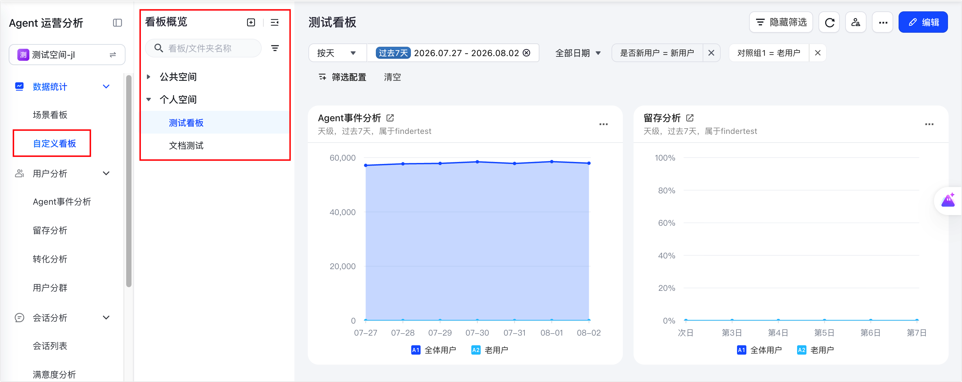Screen dimensions: 962x382
Task: Open the 场景看板 menu item
Action: (x=50, y=115)
